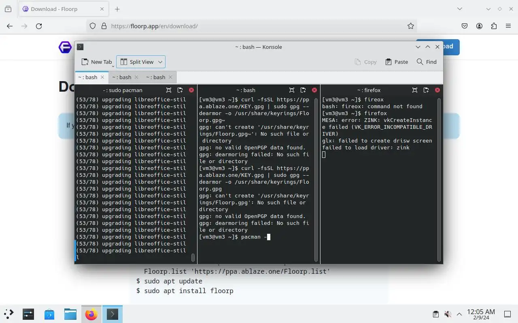The image size is (518, 323).
Task: Open the tracking protection shield icon
Action: (93, 26)
